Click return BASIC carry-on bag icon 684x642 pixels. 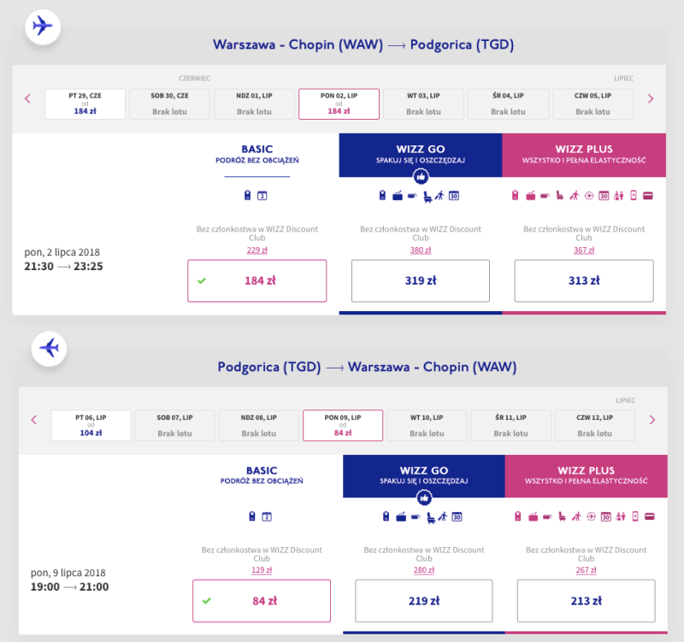click(251, 517)
